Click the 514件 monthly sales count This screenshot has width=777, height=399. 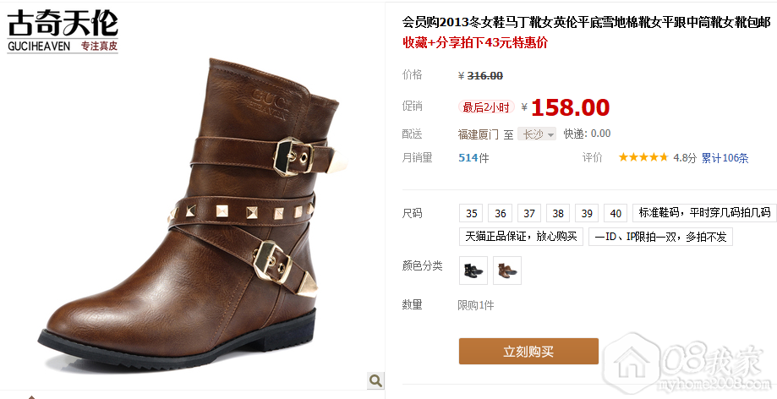coord(473,158)
